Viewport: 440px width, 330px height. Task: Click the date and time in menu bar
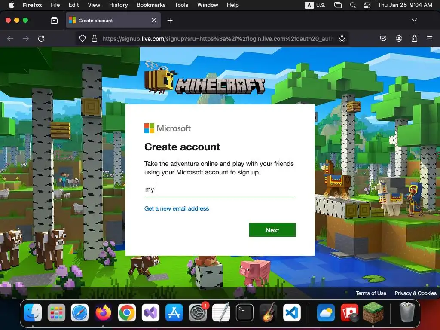point(405,5)
